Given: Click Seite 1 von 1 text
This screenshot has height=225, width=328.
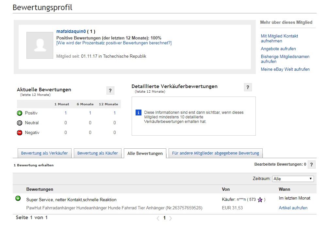Looking at the screenshot, I should click(x=32, y=217).
